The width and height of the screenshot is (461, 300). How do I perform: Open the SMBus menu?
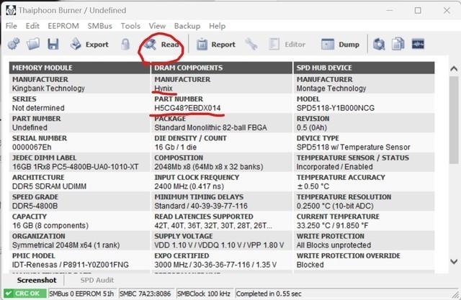(x=99, y=26)
